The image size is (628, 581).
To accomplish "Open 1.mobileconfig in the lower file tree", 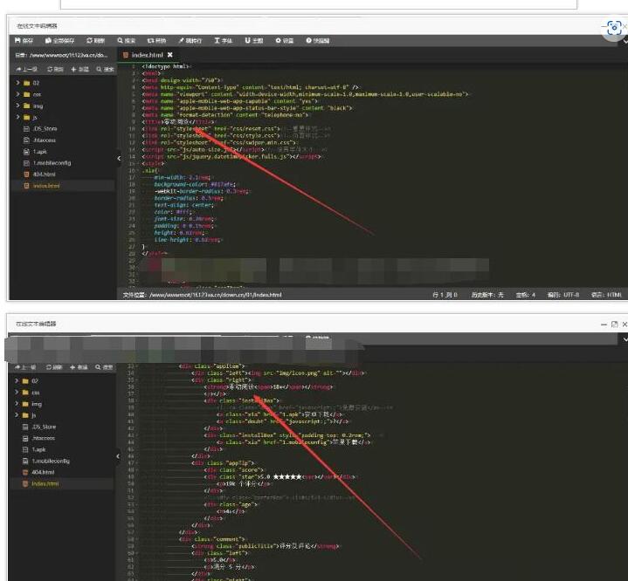I will pos(51,460).
